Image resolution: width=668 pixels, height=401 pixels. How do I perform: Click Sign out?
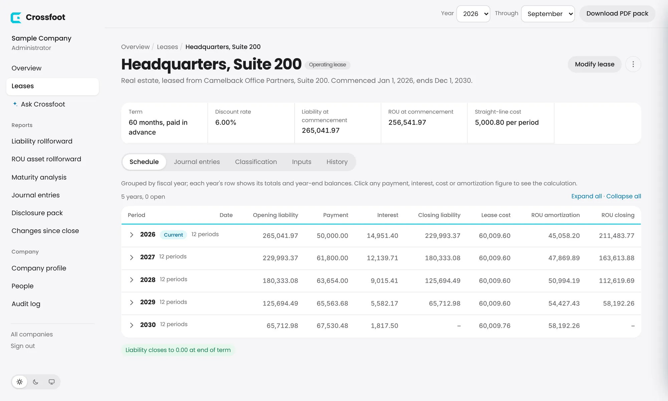[x=23, y=346]
